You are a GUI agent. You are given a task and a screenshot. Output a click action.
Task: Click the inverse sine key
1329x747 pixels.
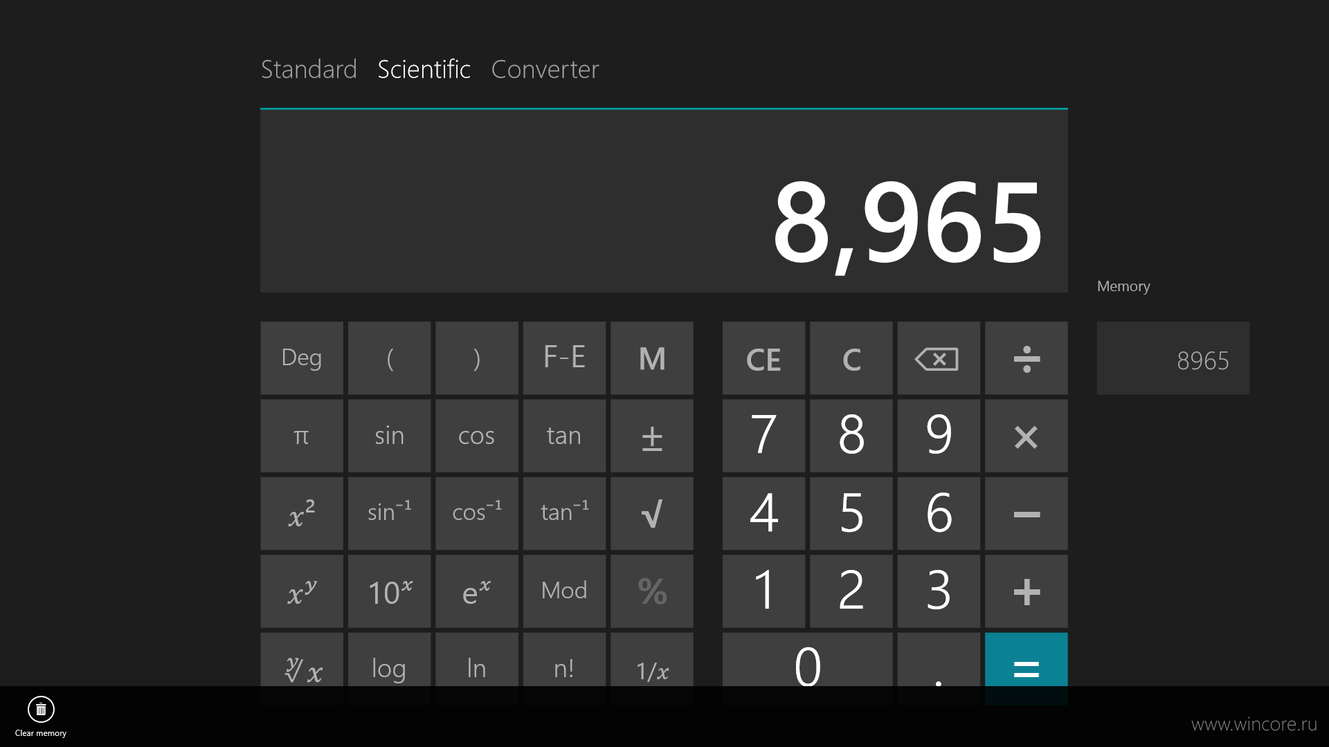click(389, 513)
